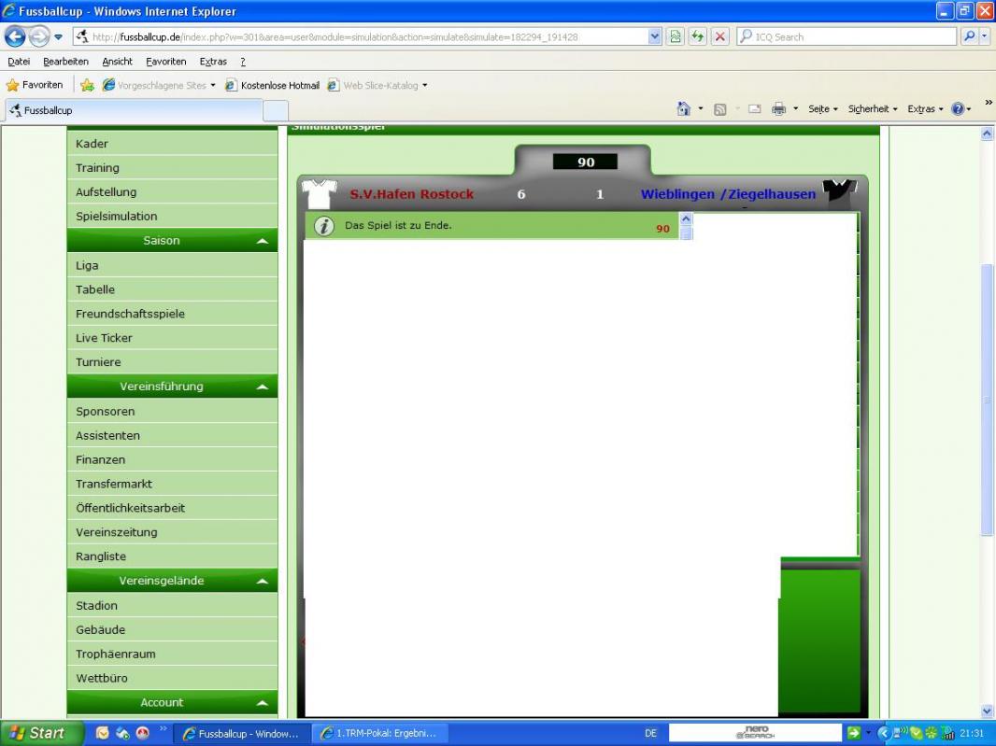996x746 pixels.
Task: Go to the Live Ticker page
Action: pos(104,338)
